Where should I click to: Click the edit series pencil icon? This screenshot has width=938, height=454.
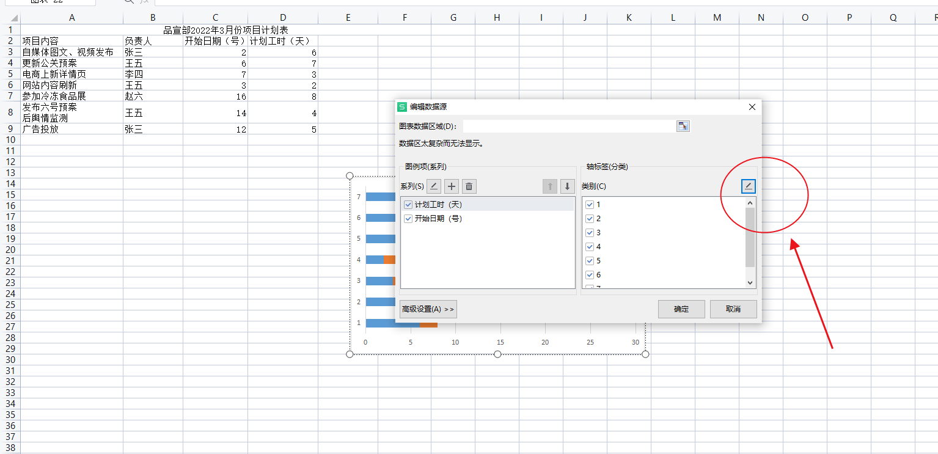[433, 186]
